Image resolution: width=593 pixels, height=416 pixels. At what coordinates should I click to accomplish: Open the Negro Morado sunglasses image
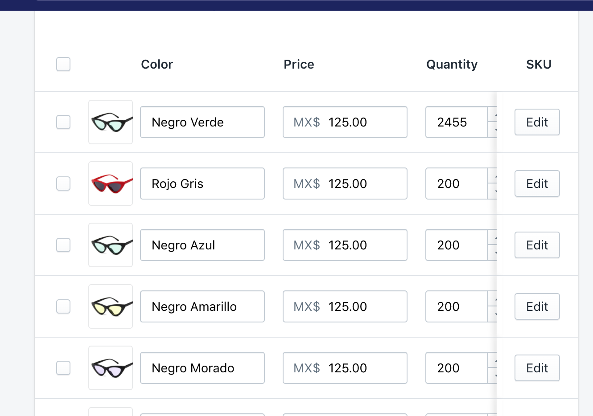[x=111, y=368]
